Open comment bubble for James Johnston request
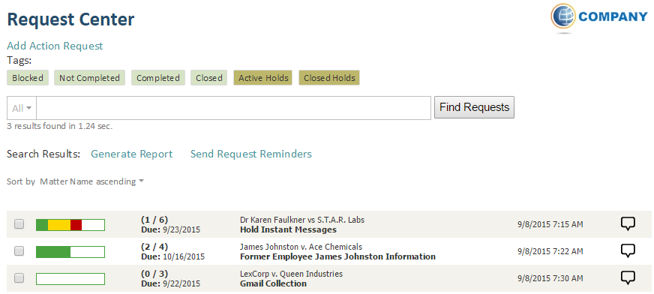This screenshot has width=654, height=294. point(628,250)
